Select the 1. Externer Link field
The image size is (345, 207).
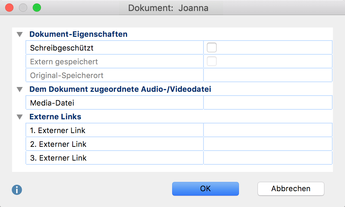tap(268, 130)
